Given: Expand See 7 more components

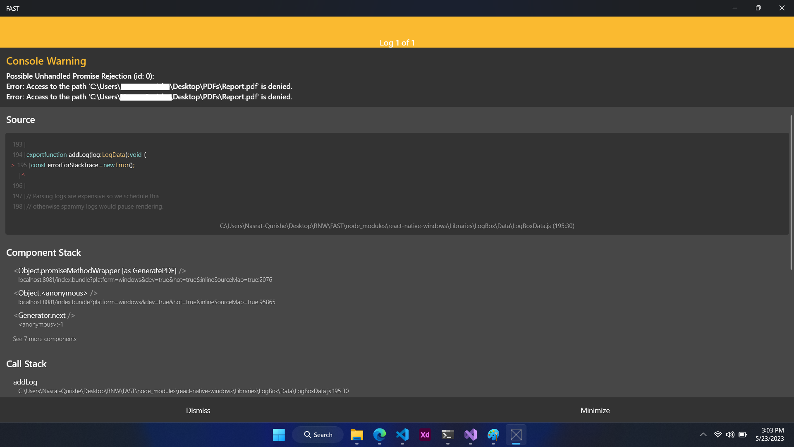Looking at the screenshot, I should pos(45,339).
